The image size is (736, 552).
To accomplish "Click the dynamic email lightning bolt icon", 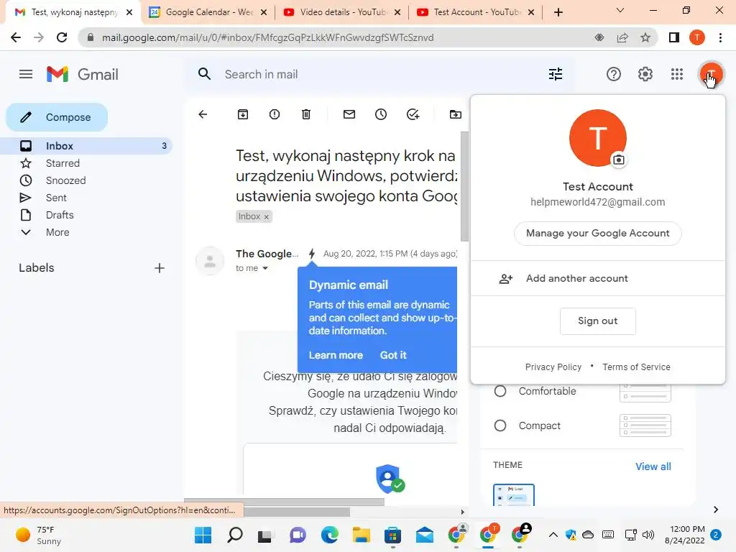I will click(312, 254).
